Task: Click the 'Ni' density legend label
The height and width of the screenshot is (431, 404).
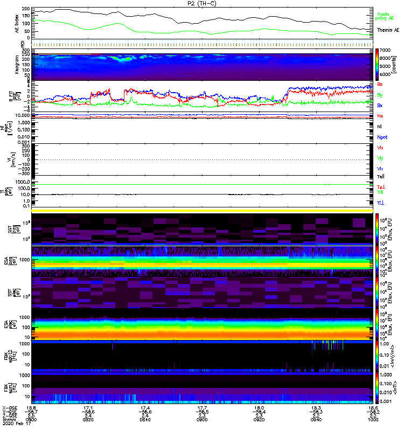Action: (x=379, y=127)
